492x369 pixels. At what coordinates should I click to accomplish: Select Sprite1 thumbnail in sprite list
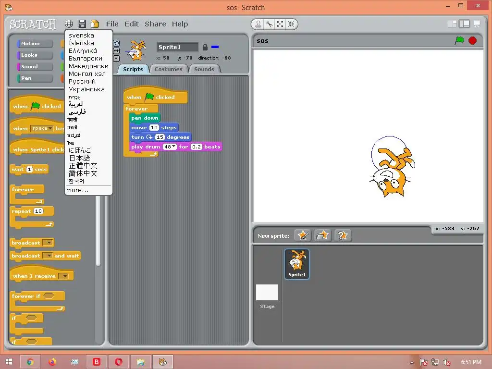pyautogui.click(x=297, y=264)
